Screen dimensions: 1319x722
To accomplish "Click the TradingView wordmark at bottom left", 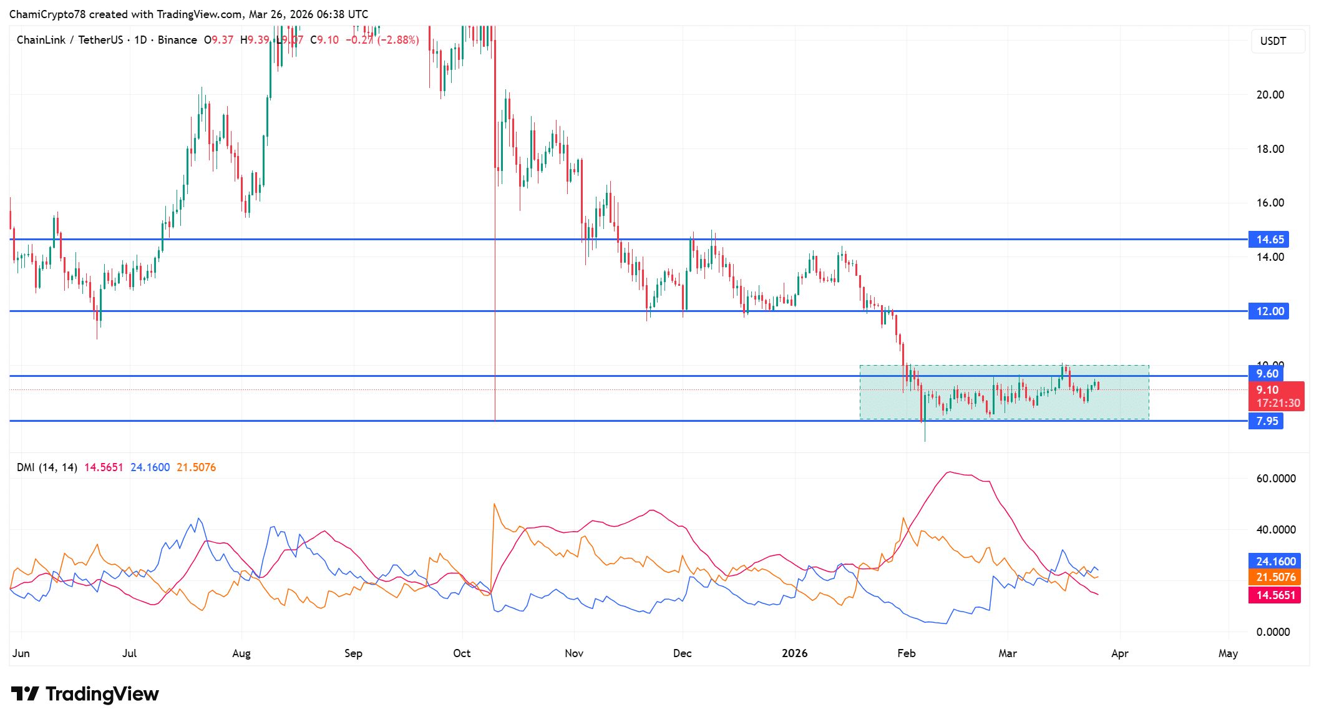I will point(102,694).
